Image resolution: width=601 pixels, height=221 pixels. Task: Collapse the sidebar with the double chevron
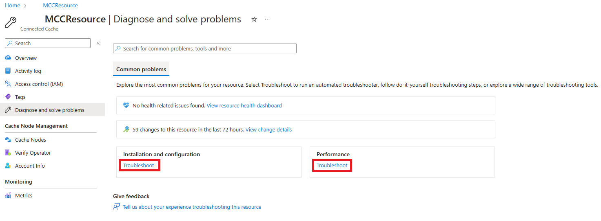point(98,43)
